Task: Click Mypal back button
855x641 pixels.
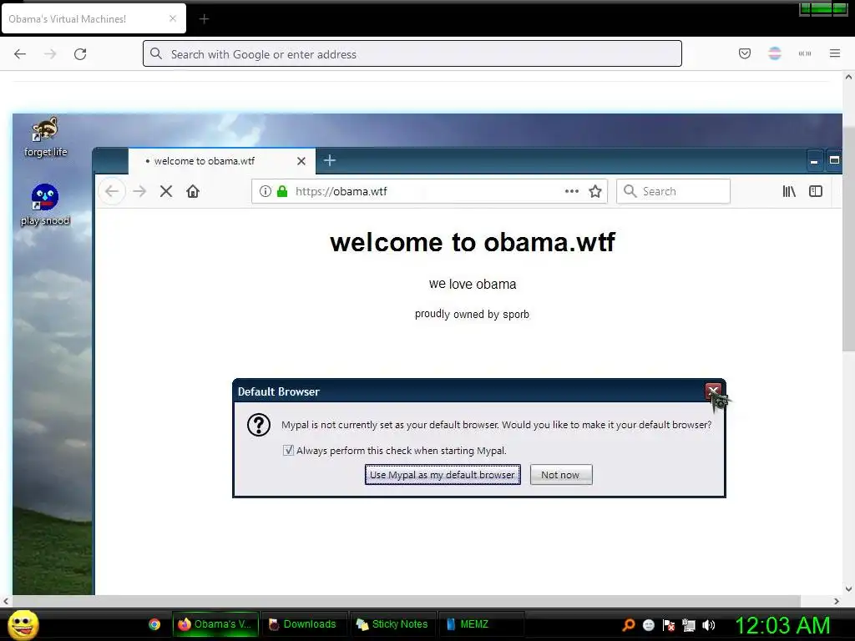Action: click(112, 191)
